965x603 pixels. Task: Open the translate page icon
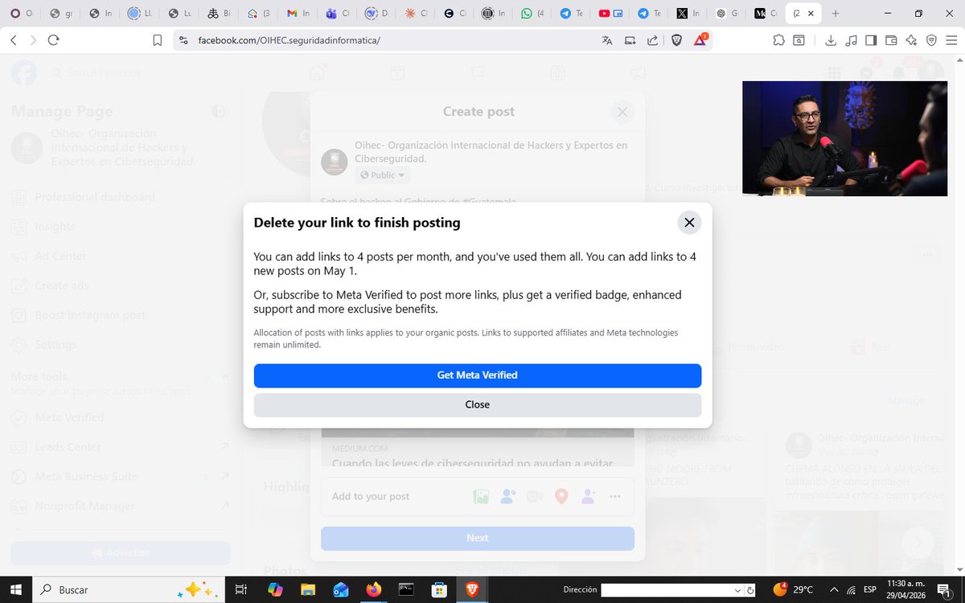[607, 40]
